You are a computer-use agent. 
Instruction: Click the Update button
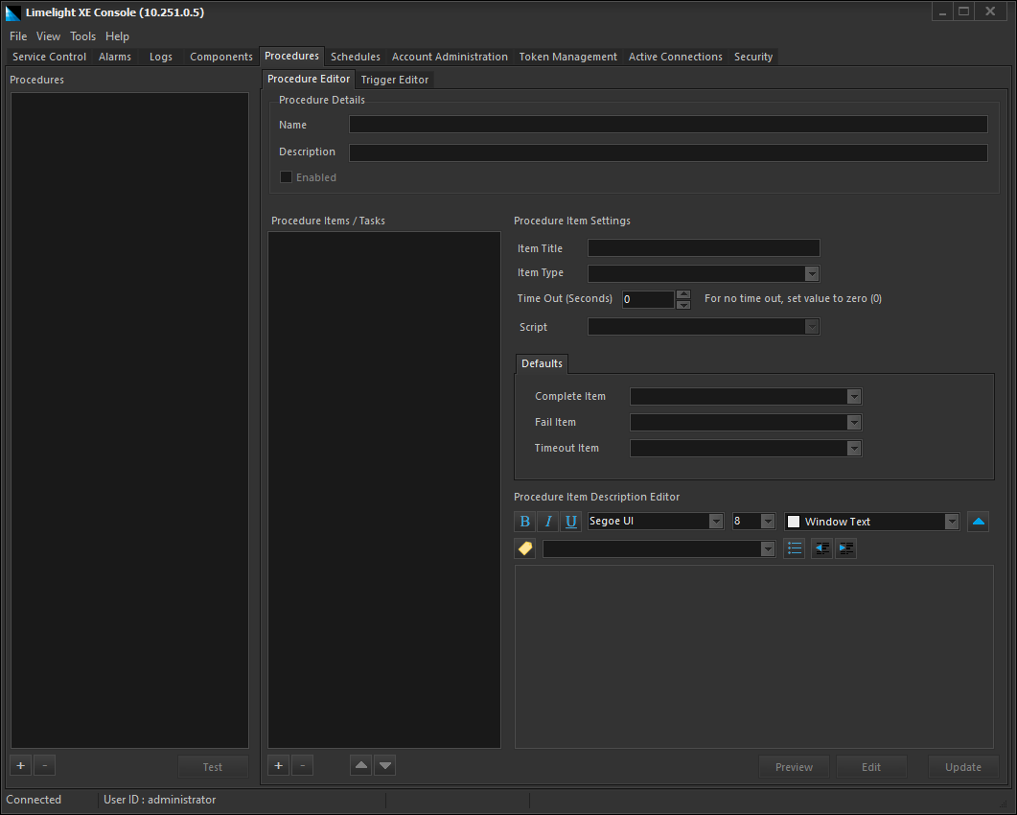pyautogui.click(x=963, y=767)
